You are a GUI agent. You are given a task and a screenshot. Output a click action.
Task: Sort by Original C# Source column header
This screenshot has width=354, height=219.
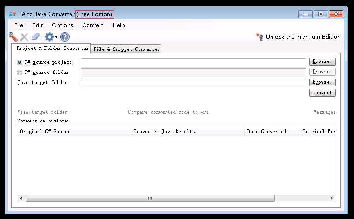[x=74, y=131]
